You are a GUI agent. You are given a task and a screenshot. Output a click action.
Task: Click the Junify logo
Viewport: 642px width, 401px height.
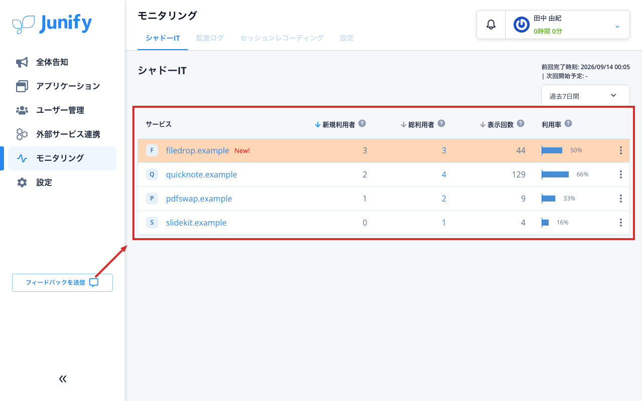click(x=52, y=24)
